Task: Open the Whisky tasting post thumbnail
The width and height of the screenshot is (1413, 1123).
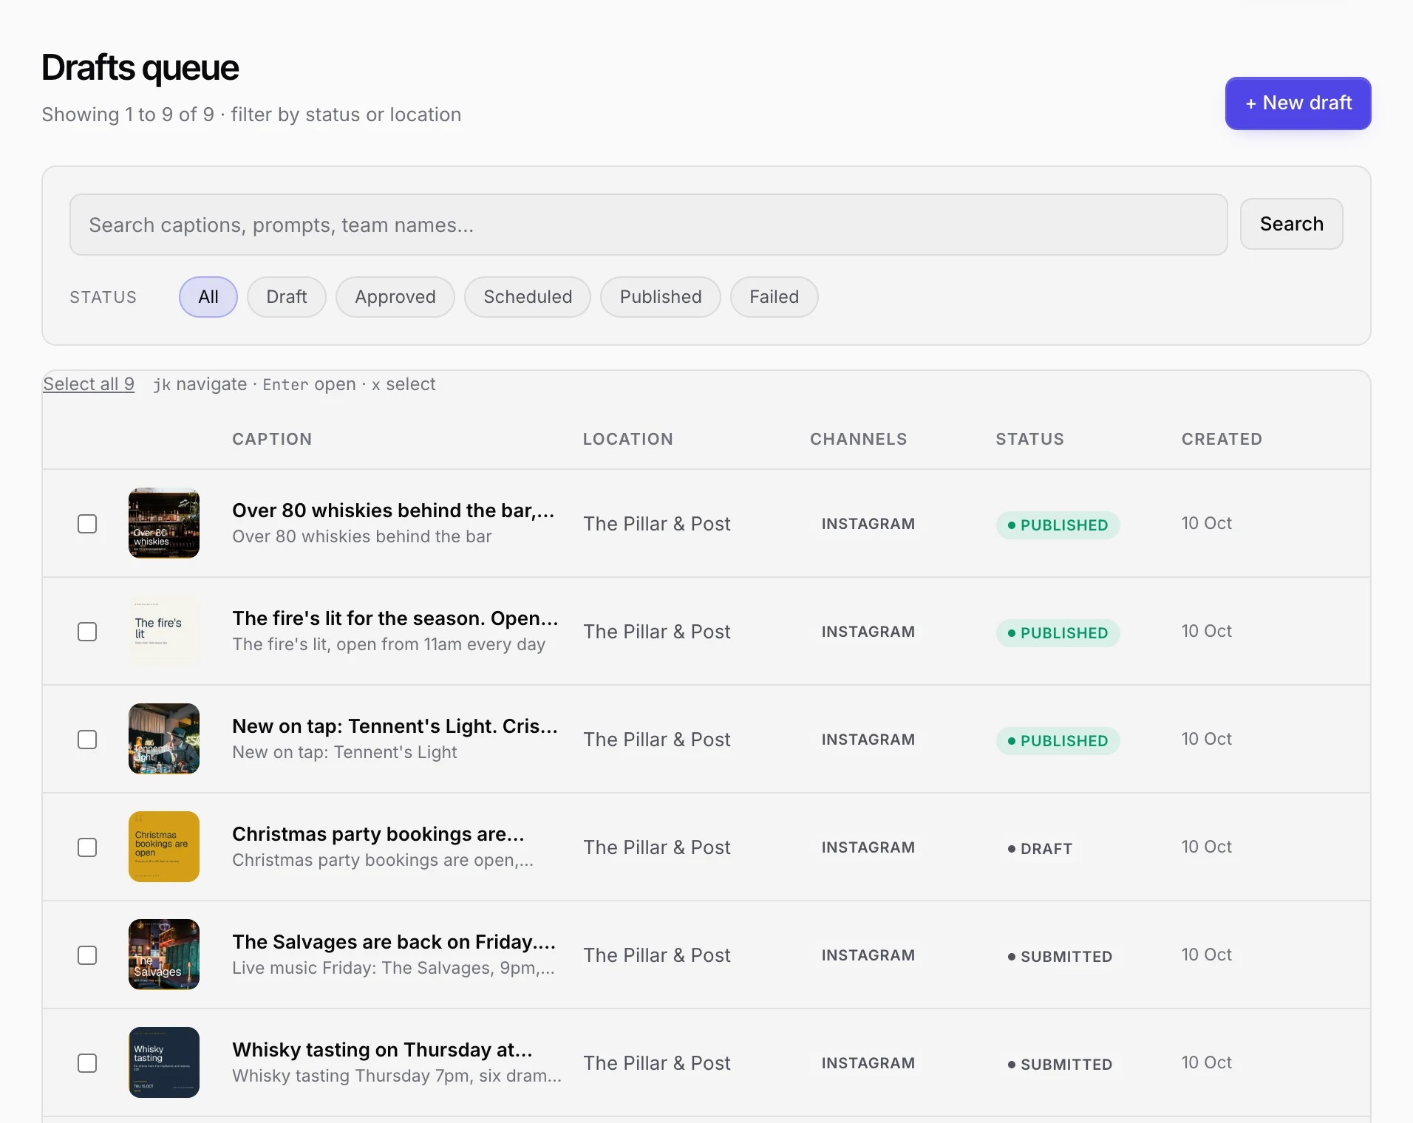Action: (x=164, y=1062)
